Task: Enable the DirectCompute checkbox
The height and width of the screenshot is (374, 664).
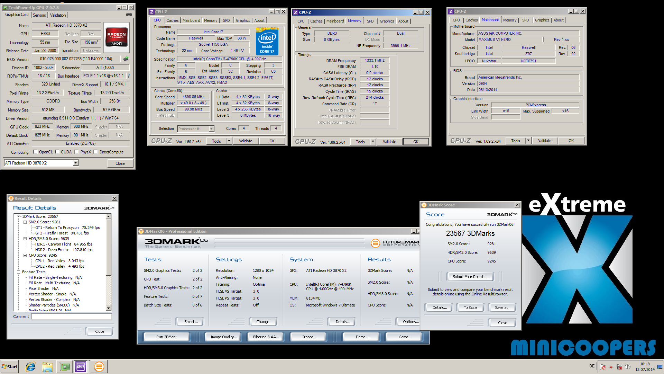Action: (95, 152)
